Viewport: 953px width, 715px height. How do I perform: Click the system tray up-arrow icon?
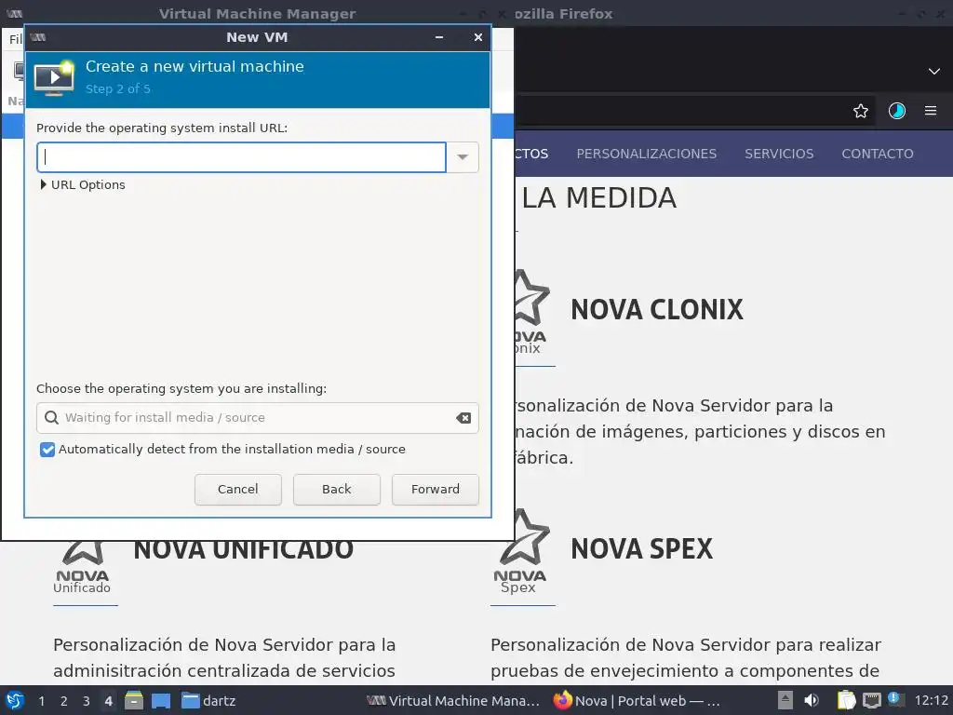click(x=785, y=700)
